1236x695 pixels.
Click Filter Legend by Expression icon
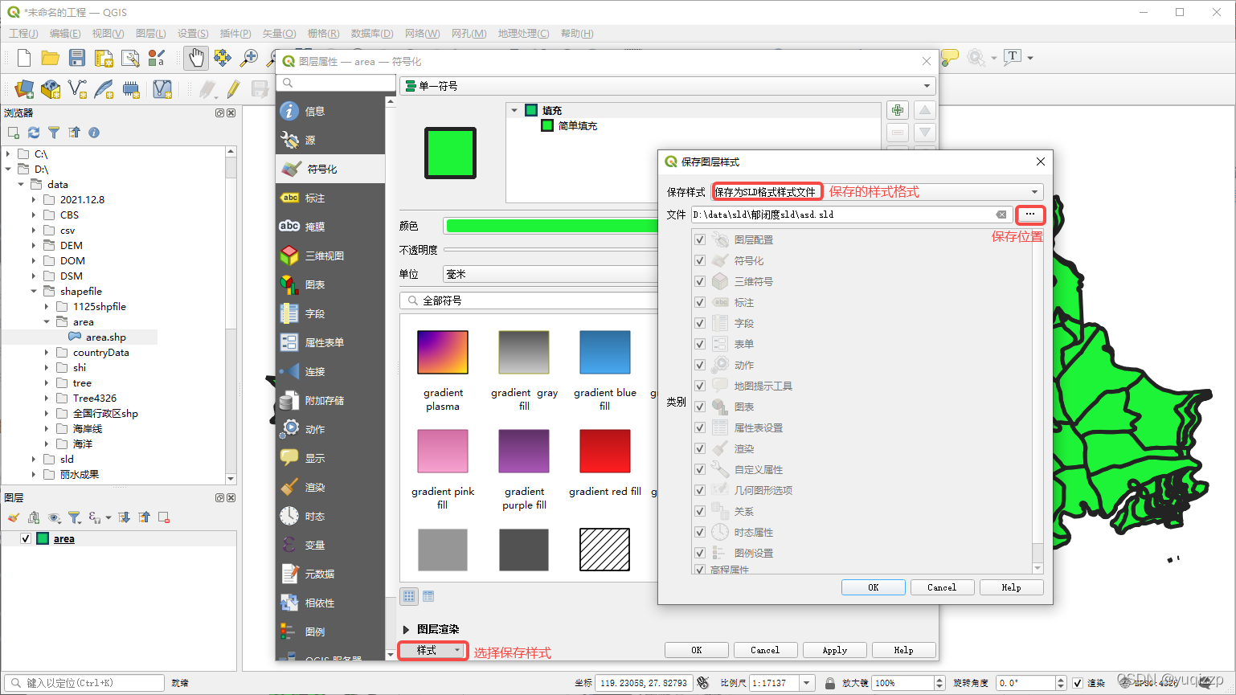click(96, 517)
